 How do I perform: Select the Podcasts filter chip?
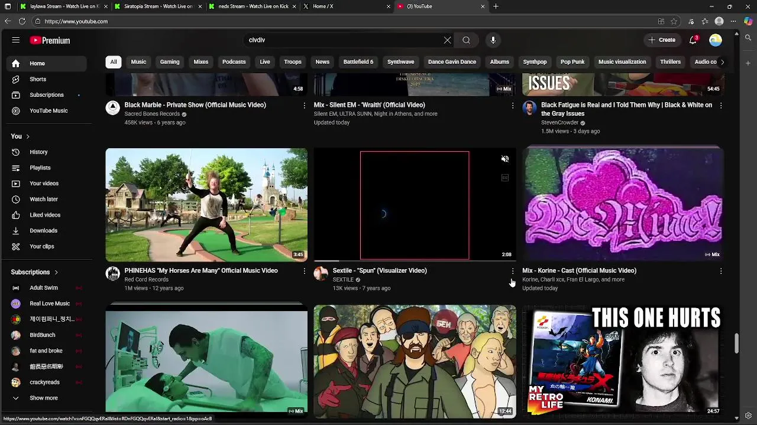[234, 62]
